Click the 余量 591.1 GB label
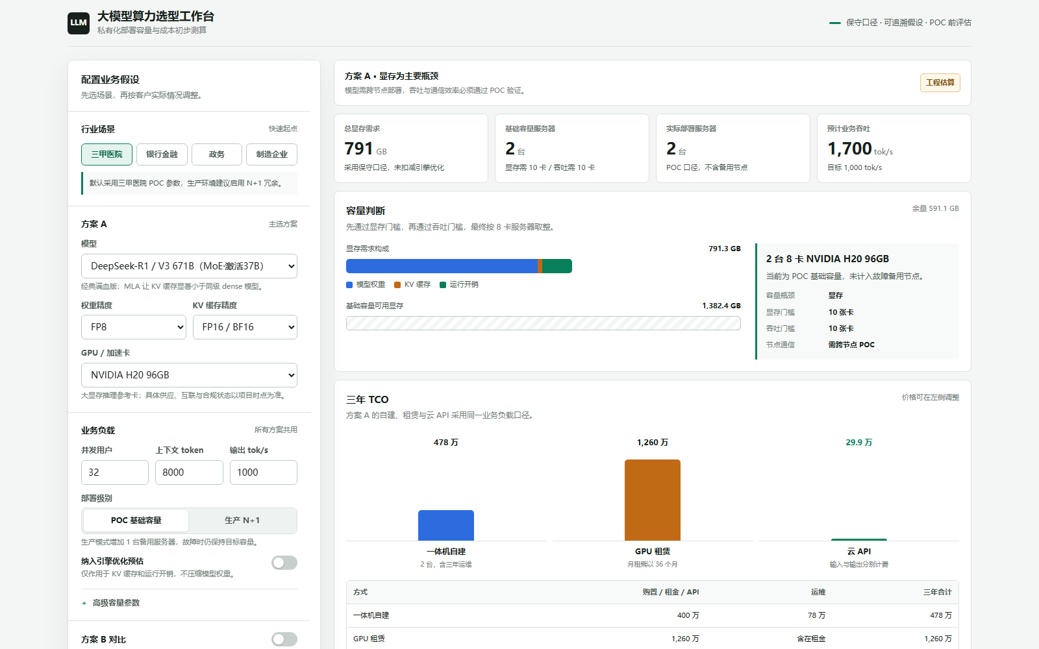The image size is (1039, 649). coord(935,208)
